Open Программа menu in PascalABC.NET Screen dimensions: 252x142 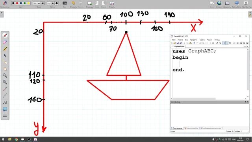click(x=194, y=40)
